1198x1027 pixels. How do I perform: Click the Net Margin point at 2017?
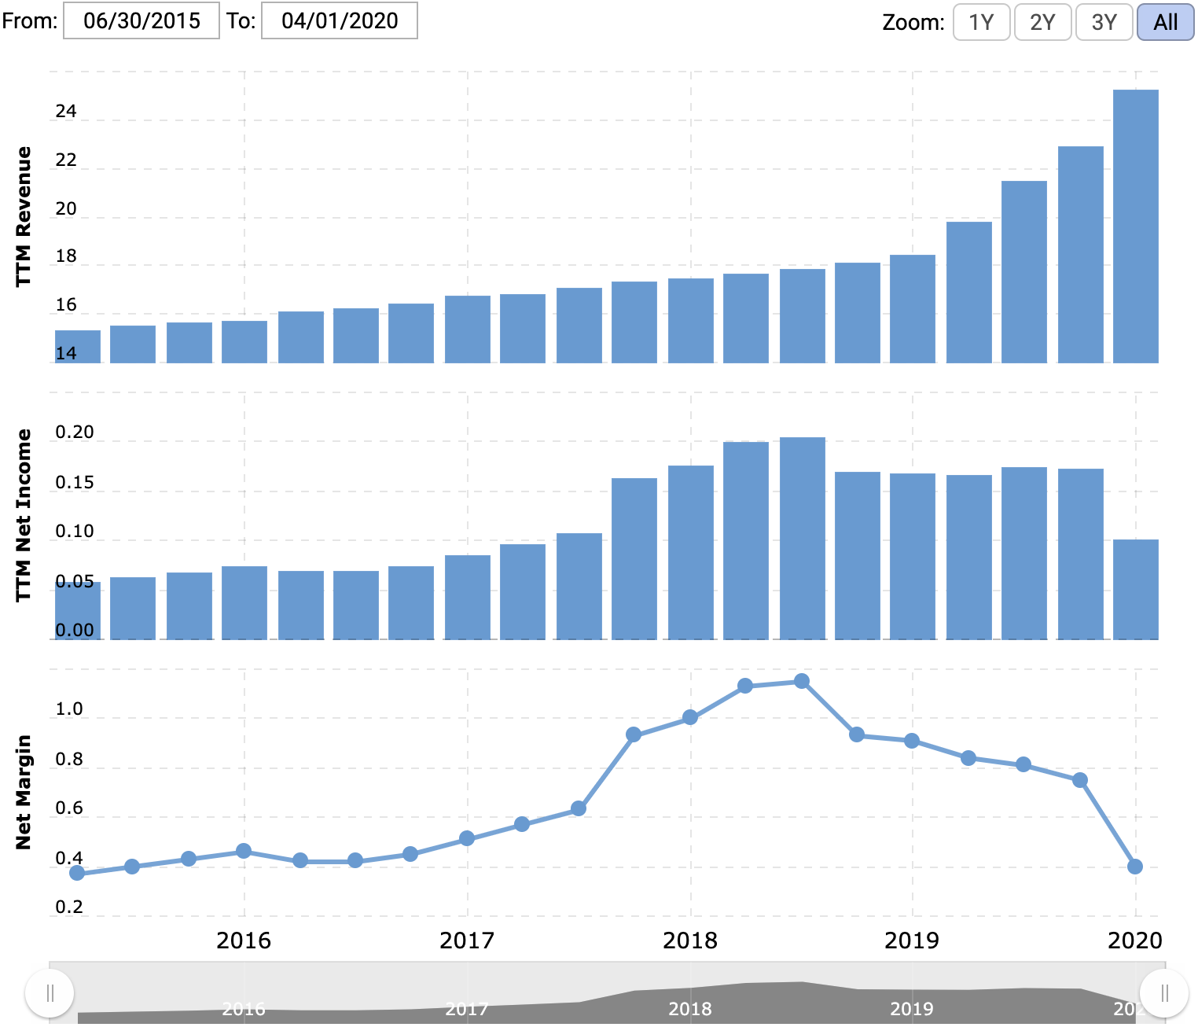[x=467, y=838]
